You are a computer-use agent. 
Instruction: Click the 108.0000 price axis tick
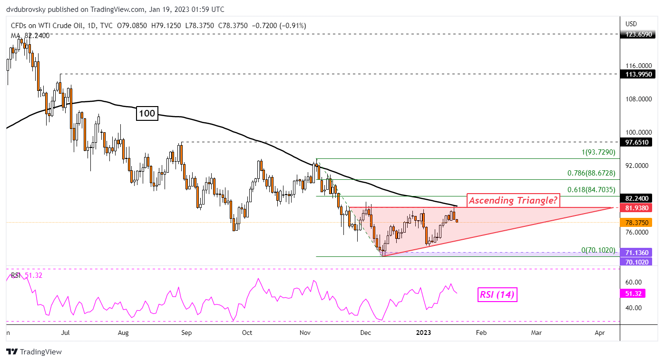pos(638,99)
